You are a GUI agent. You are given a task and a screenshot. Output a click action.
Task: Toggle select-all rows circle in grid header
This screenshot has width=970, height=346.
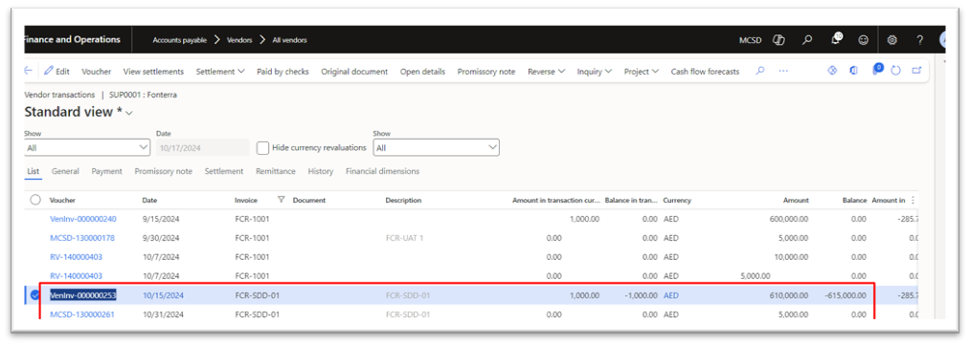tap(35, 200)
